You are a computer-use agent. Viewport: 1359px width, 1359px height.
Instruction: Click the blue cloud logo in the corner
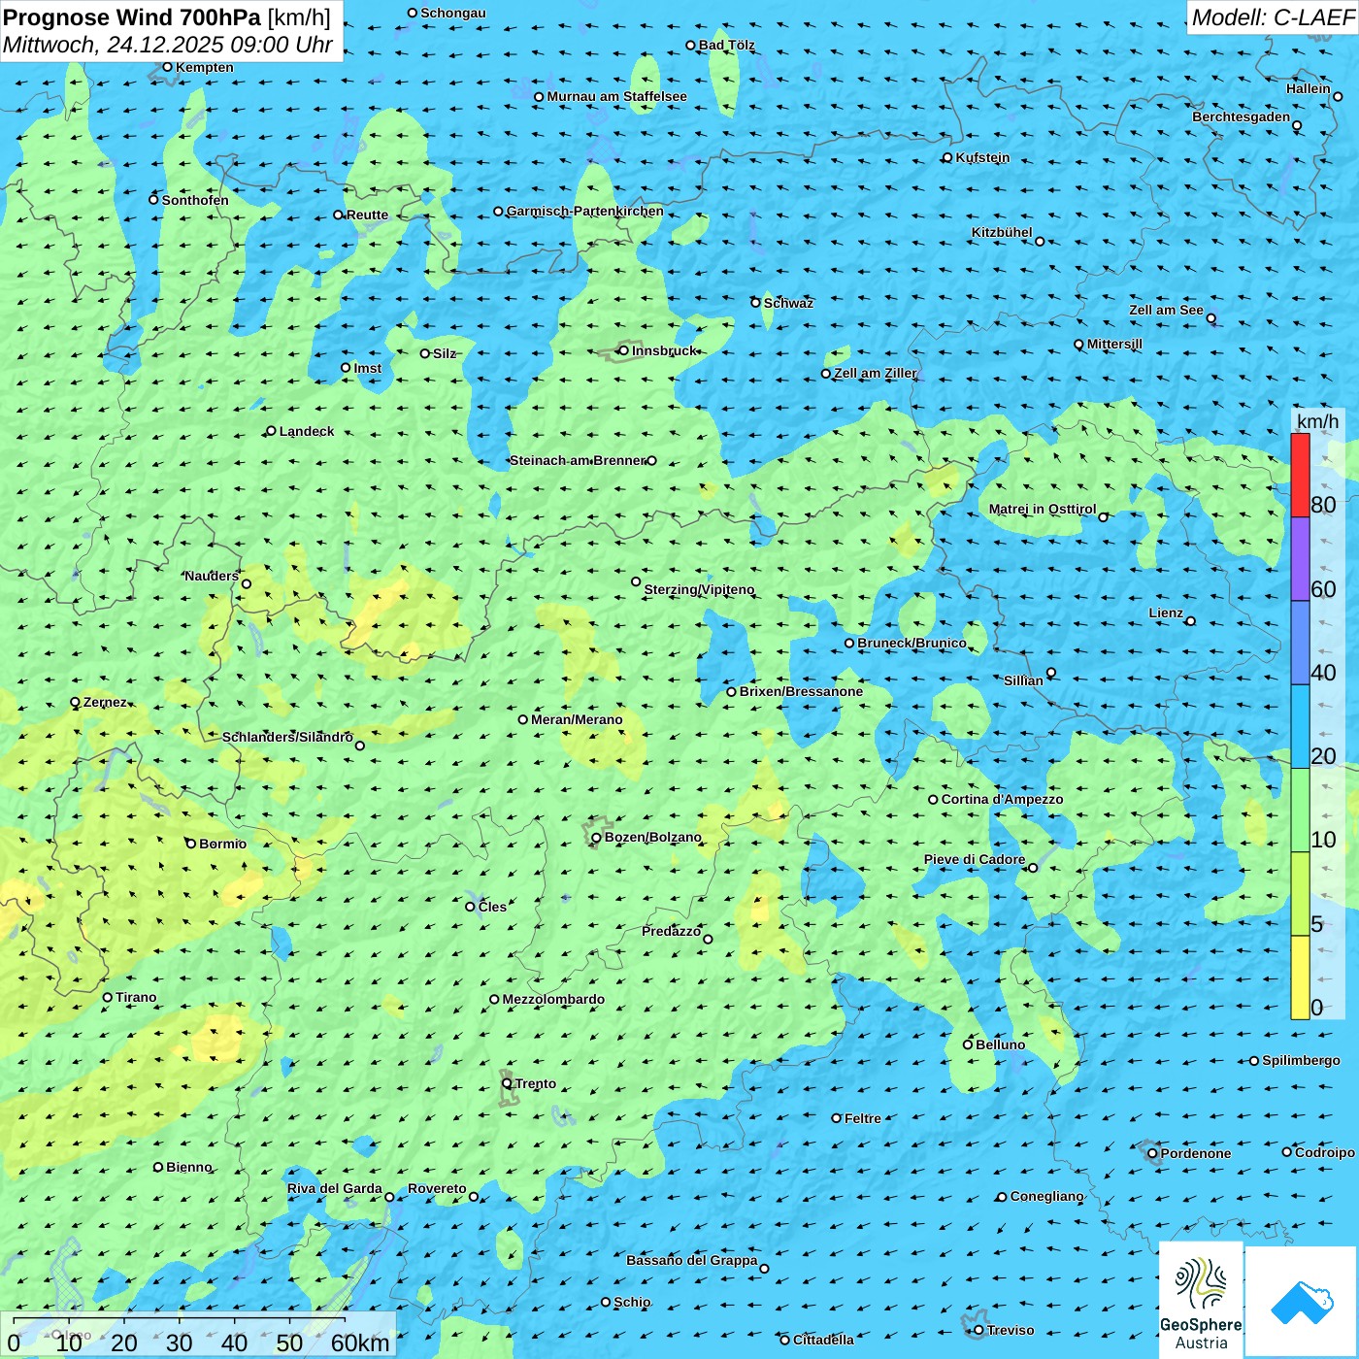[x=1302, y=1302]
